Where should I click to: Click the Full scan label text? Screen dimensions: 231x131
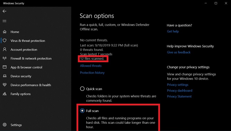click(92, 111)
